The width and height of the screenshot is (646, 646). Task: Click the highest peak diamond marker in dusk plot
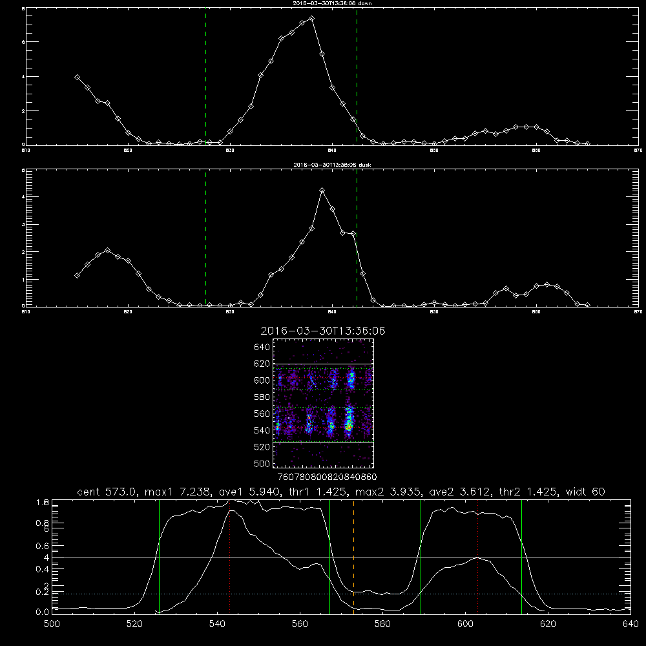click(322, 191)
